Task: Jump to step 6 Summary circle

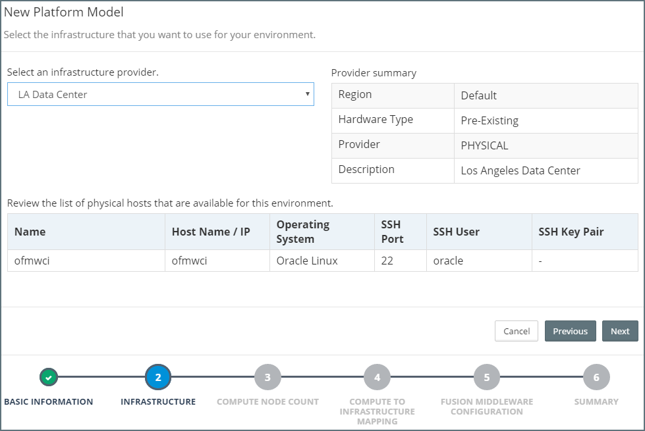Action: (596, 377)
